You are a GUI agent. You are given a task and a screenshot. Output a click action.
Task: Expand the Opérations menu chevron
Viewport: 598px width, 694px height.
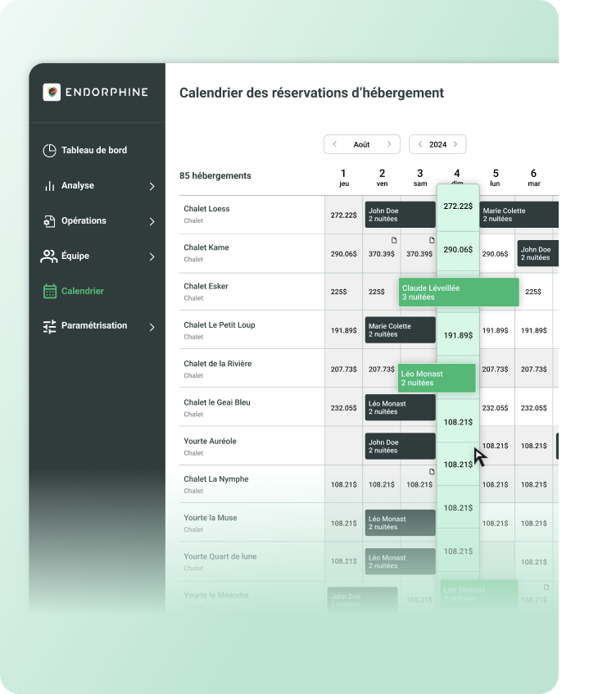152,221
